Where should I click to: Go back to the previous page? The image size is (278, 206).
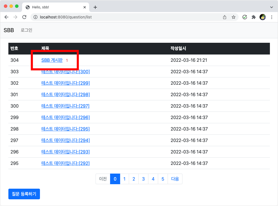tap(6, 17)
